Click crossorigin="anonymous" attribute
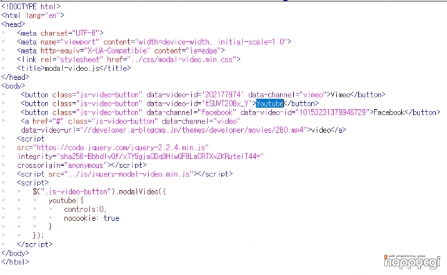Image resolution: width=447 pixels, height=275 pixels. (62, 165)
